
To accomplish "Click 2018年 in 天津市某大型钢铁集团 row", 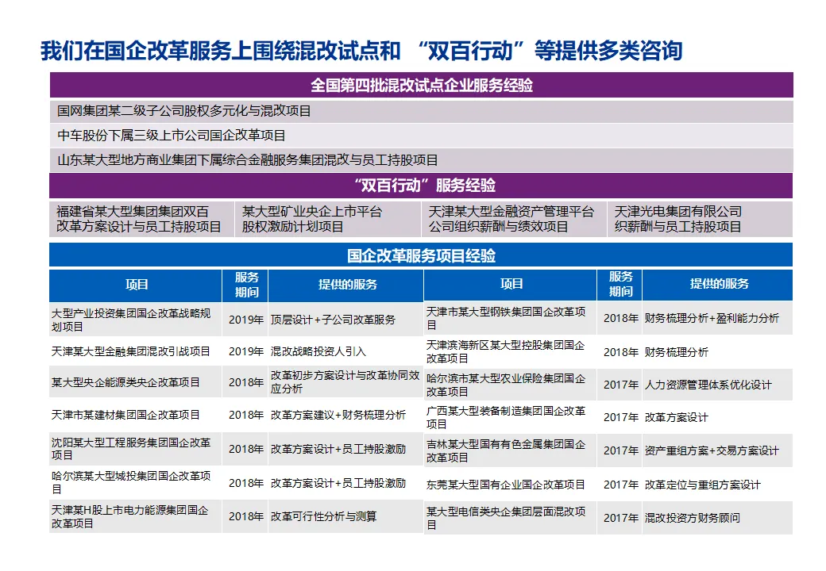I will tap(620, 318).
